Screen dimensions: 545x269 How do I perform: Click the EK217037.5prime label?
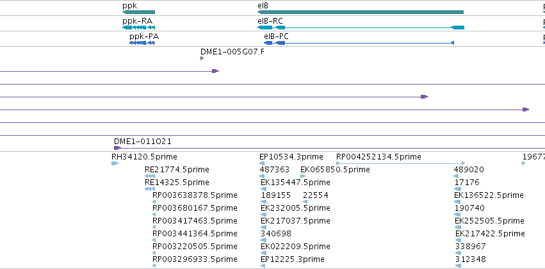tap(295, 221)
